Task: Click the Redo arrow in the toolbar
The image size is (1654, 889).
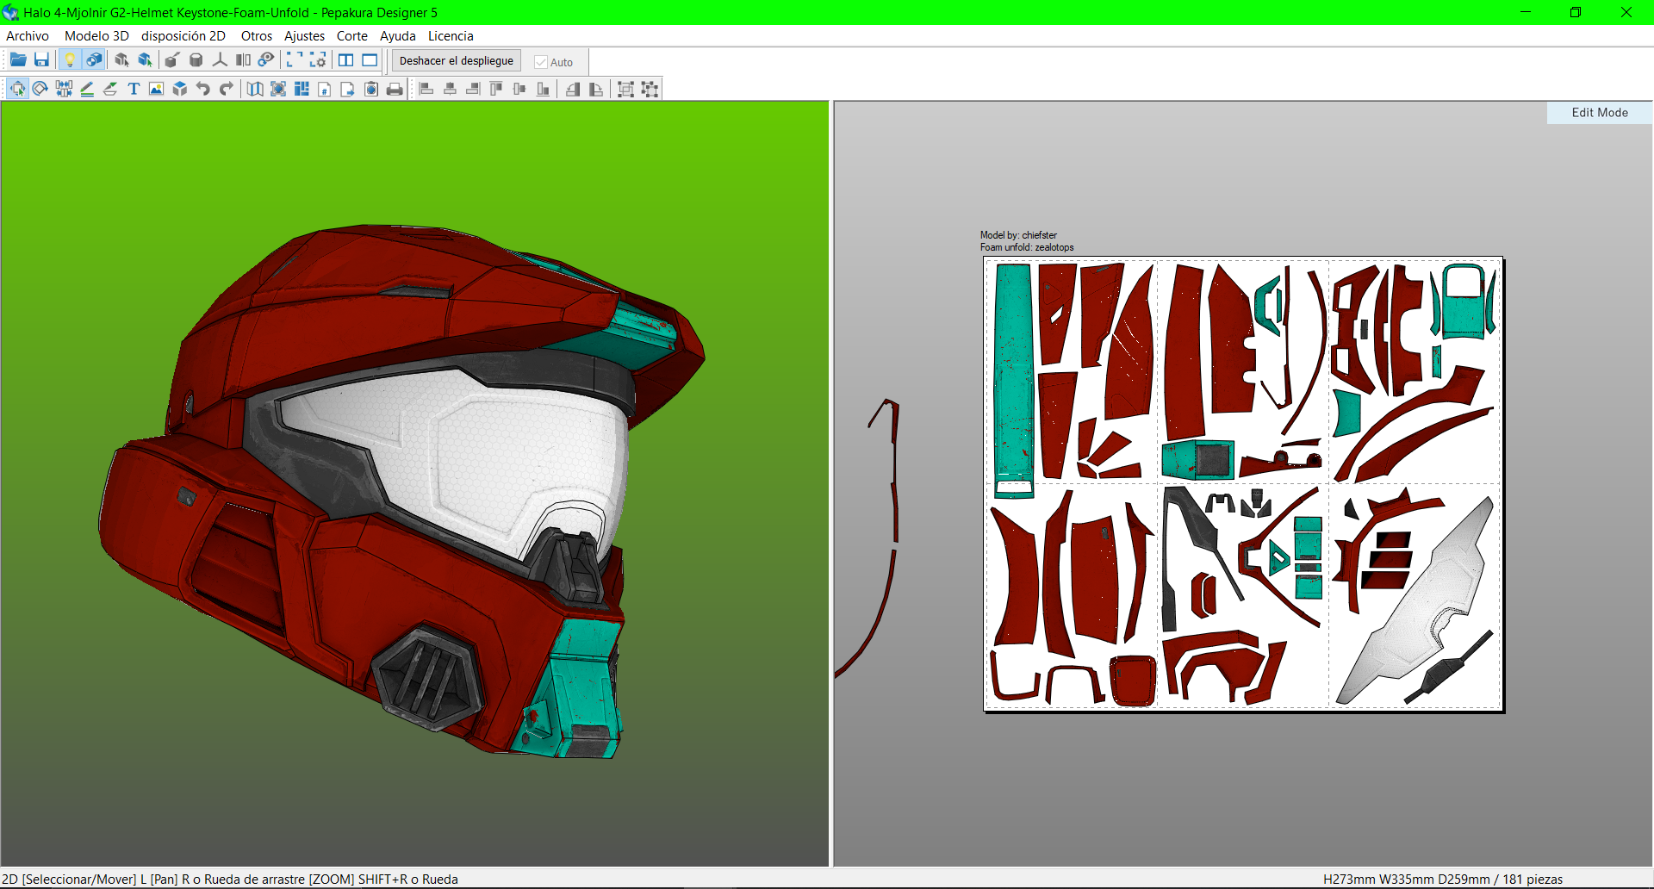Action: (x=227, y=89)
